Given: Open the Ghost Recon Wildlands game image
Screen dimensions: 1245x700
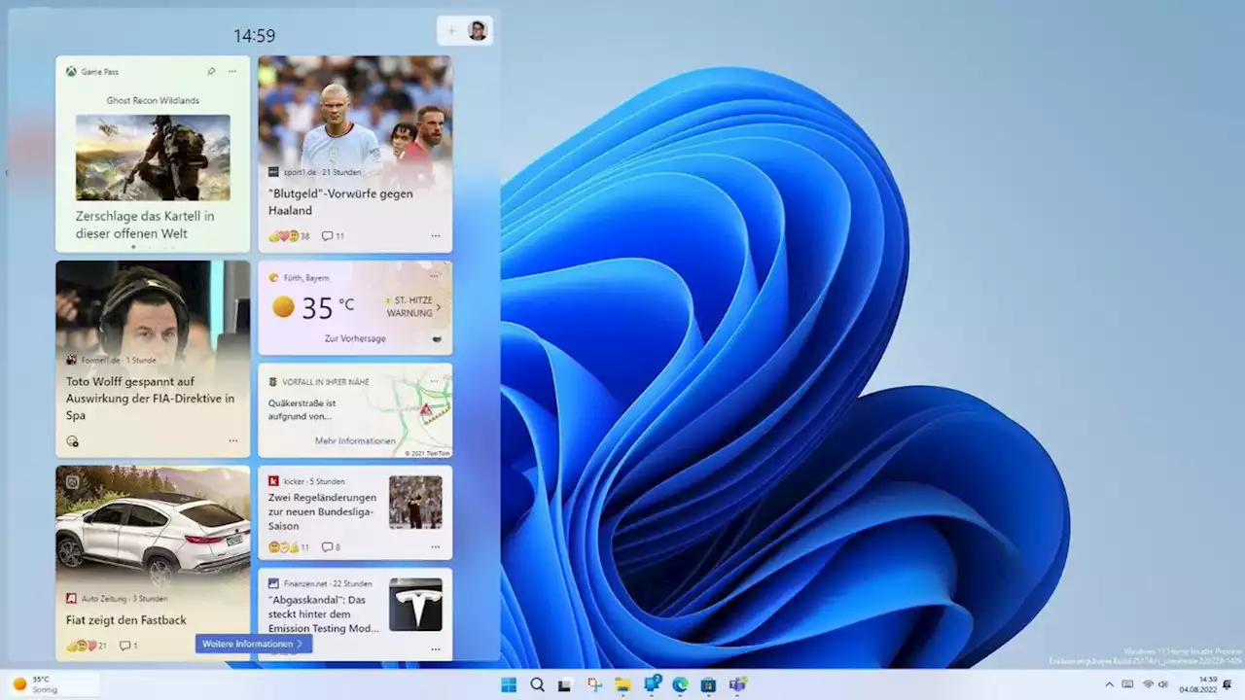Looking at the screenshot, I should [153, 157].
